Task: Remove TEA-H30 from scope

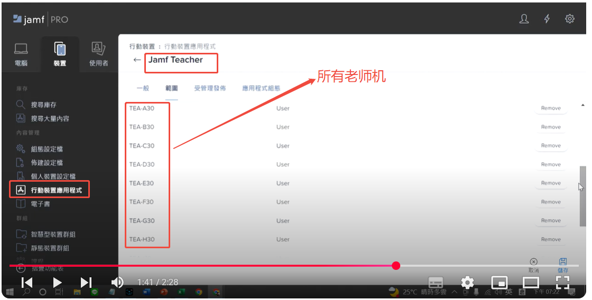Action: pyautogui.click(x=551, y=239)
